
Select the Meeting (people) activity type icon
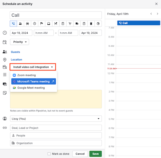point(20,23)
